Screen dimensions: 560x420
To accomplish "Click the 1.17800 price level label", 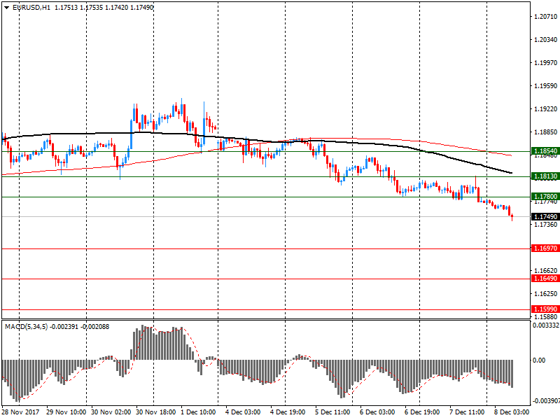I will 545,197.
